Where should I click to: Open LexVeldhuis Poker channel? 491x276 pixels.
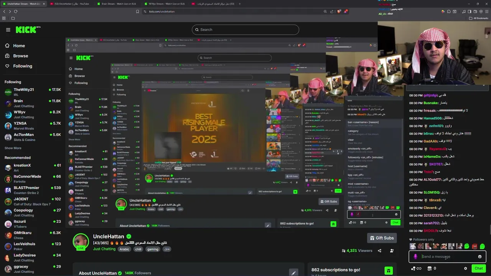pos(32,246)
